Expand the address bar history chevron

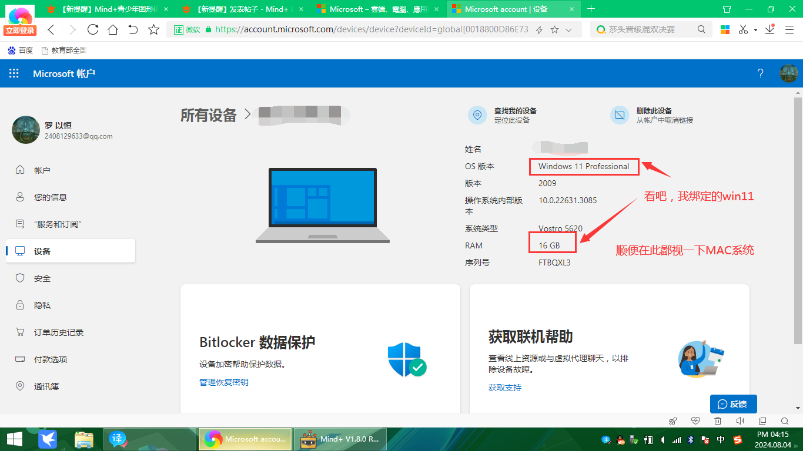pos(568,30)
